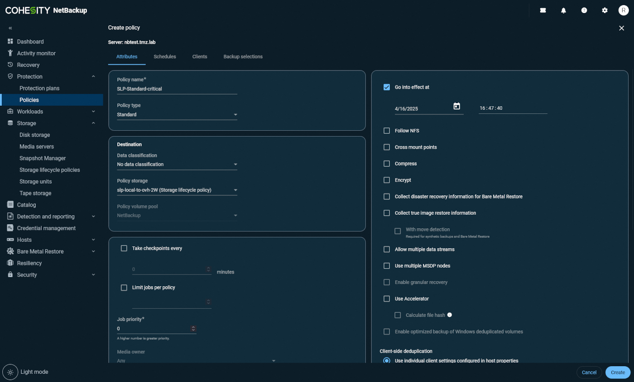The width and height of the screenshot is (634, 382).
Task: Click the help question mark icon
Action: pos(584,10)
